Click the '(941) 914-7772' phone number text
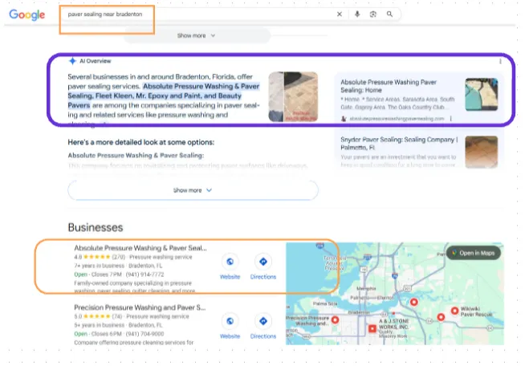 click(x=144, y=274)
